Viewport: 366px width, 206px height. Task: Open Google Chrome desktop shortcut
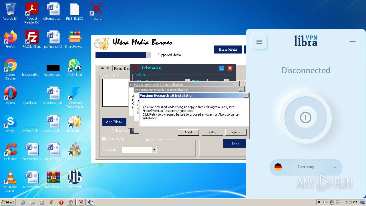point(10,69)
